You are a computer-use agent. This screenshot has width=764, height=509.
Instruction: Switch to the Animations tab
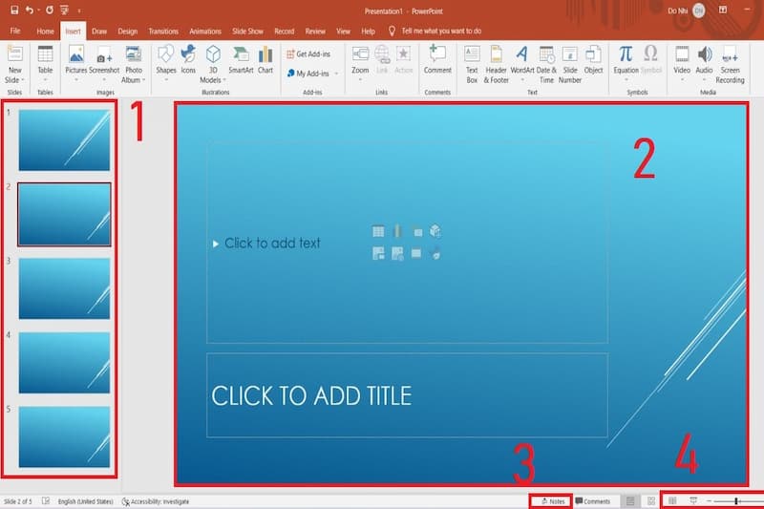(205, 32)
